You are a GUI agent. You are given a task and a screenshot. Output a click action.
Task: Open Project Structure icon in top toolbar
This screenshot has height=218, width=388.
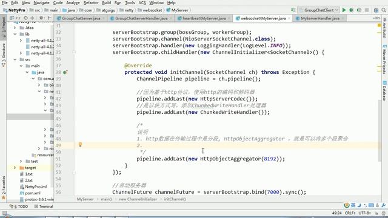tap(376, 10)
